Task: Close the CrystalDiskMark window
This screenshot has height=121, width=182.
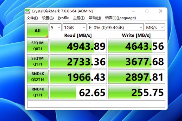Action: point(160,11)
